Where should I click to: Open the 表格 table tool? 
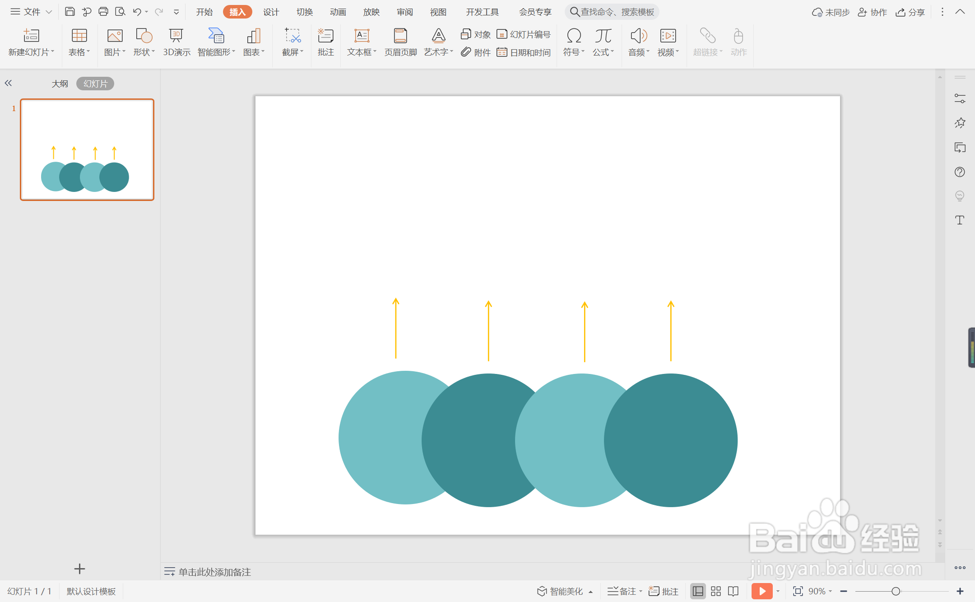[x=79, y=42]
